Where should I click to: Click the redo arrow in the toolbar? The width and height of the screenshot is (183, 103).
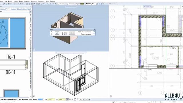[22, 4]
